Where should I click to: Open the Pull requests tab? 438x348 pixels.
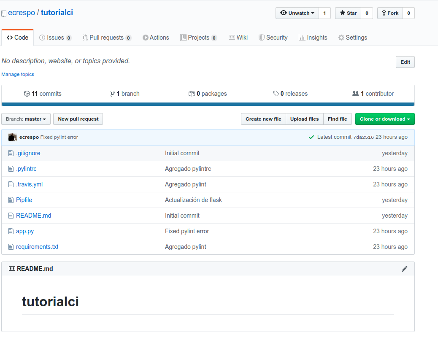(106, 38)
